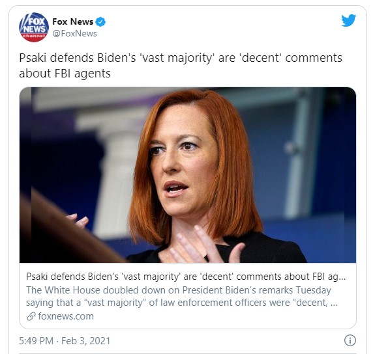
Task: Click the chain link icon before foxnews.com
Action: 31,316
